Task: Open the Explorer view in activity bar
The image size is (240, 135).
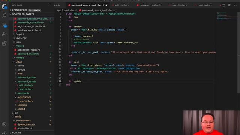Action: click(4, 6)
